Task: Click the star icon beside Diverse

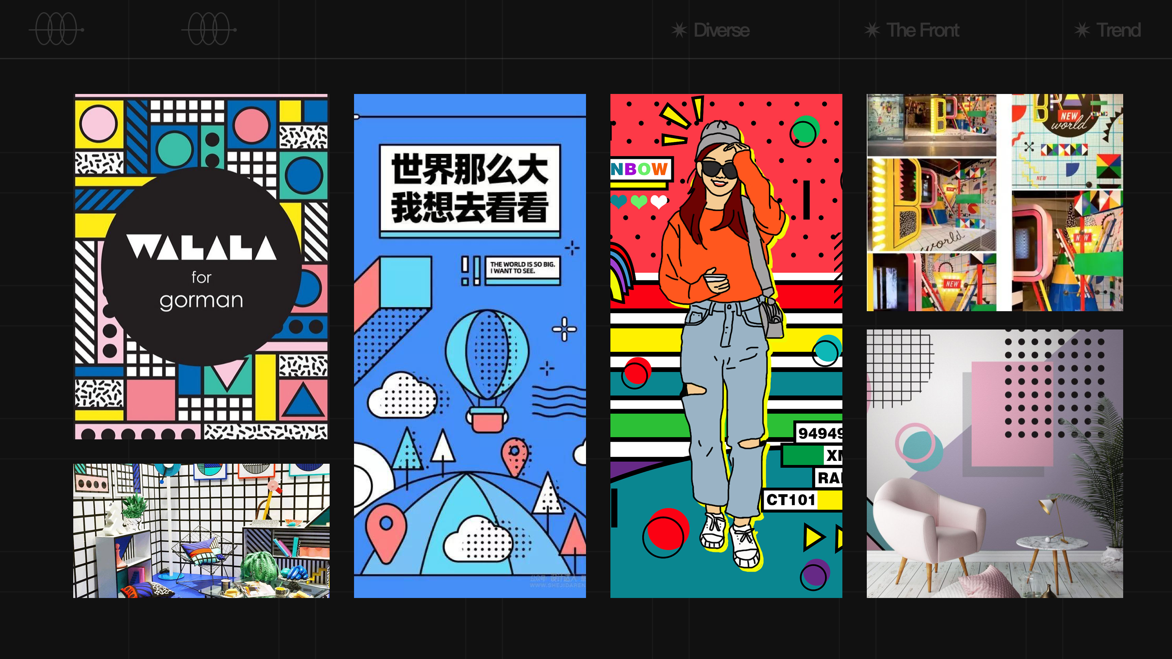Action: pos(679,30)
